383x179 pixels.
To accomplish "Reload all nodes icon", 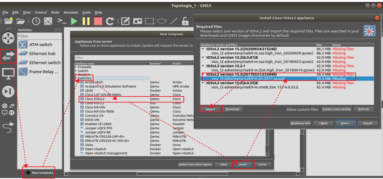I will [110, 21].
